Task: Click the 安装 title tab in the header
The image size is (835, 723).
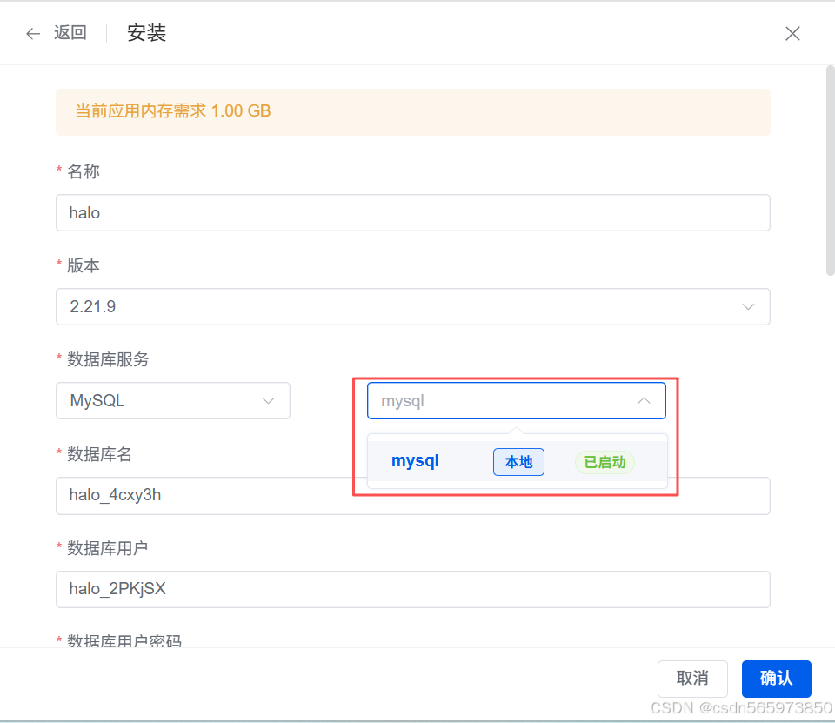Action: point(146,33)
